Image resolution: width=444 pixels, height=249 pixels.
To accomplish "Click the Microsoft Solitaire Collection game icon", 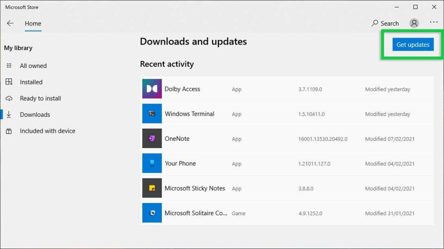I will (x=152, y=213).
